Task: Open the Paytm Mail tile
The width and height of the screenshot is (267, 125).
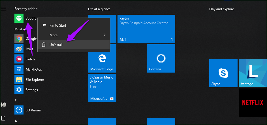Action: (146, 29)
